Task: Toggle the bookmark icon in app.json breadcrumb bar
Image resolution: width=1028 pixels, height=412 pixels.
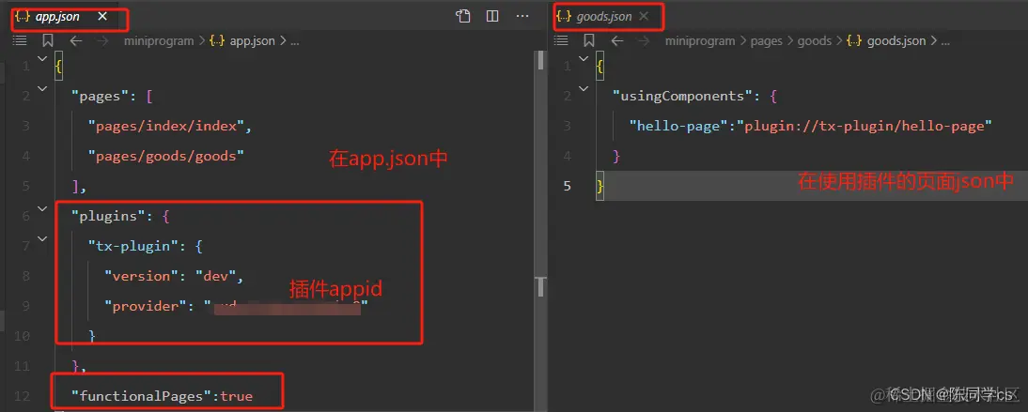Action: click(48, 40)
